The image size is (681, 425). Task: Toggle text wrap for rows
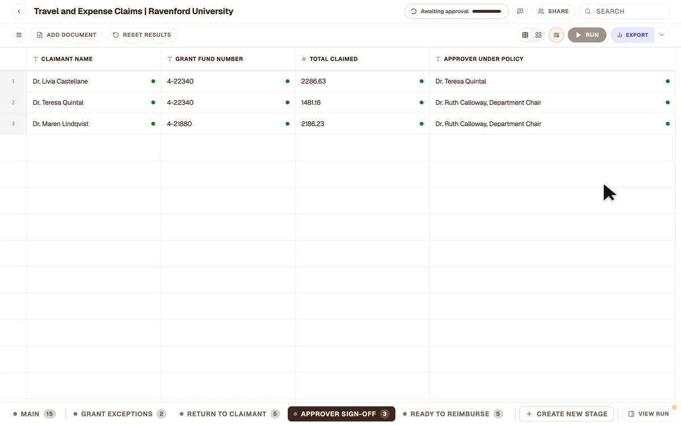point(556,35)
